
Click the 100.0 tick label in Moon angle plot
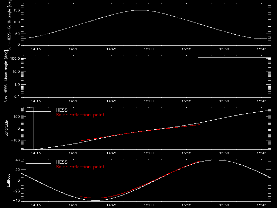15,58
